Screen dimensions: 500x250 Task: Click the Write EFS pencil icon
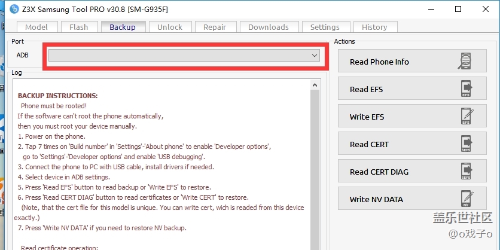pos(466,117)
